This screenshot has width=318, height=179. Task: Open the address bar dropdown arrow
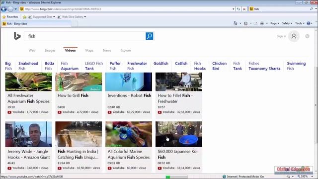coord(233,9)
